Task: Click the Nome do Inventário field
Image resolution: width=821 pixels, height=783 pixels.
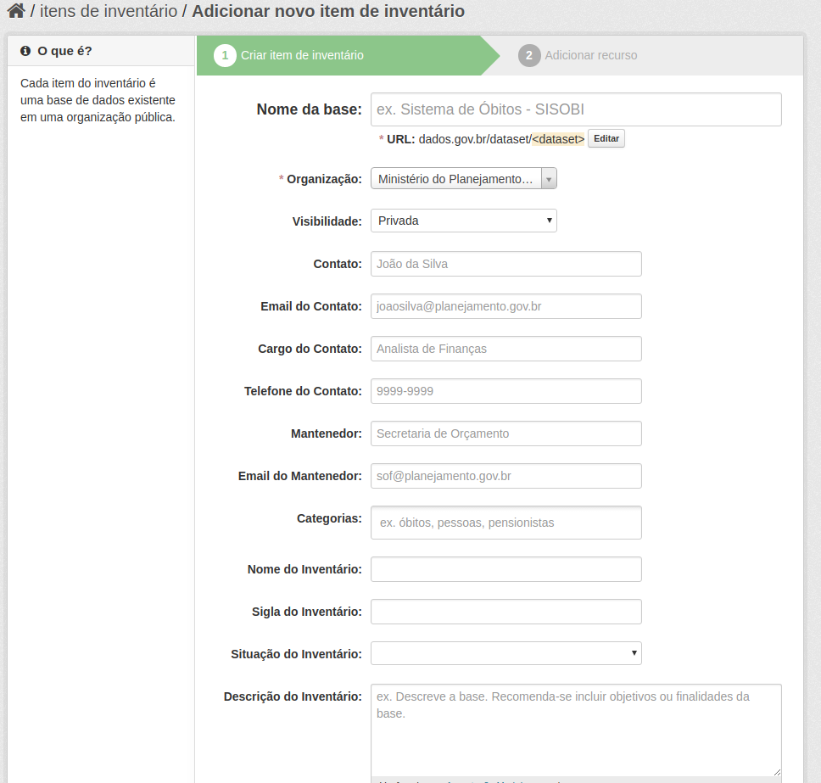Action: pos(505,569)
